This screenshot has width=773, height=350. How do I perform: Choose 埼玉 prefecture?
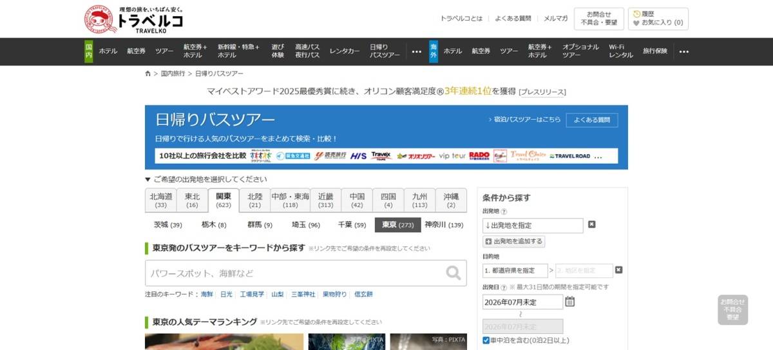coord(306,225)
